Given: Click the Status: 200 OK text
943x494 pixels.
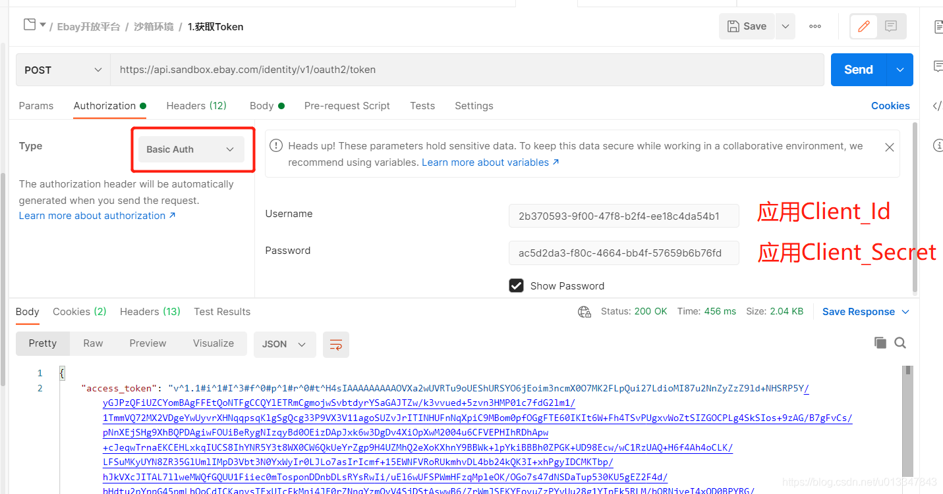Looking at the screenshot, I should tap(634, 311).
